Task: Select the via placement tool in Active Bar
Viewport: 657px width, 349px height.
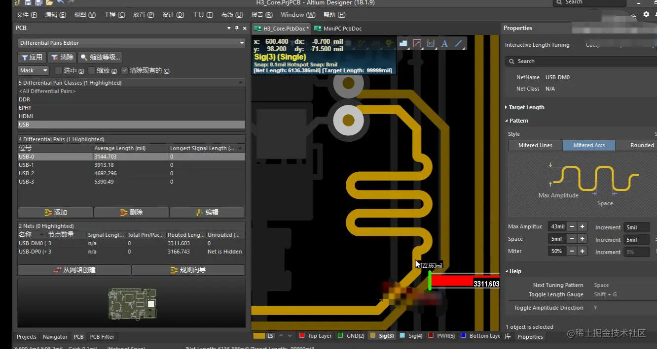Action: click(x=389, y=44)
